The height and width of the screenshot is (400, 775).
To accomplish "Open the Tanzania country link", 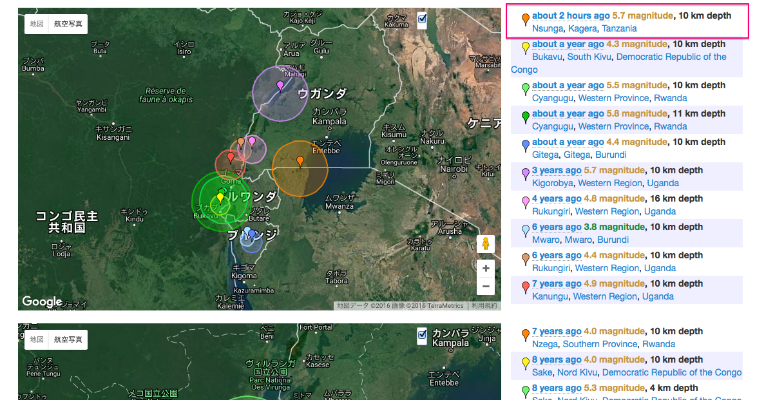I will point(619,28).
